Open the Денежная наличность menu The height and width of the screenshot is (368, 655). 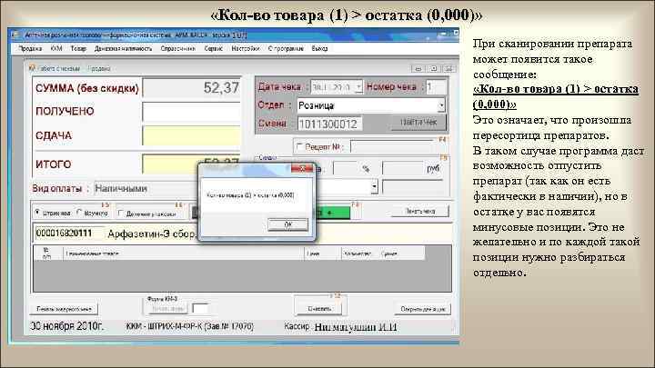123,48
